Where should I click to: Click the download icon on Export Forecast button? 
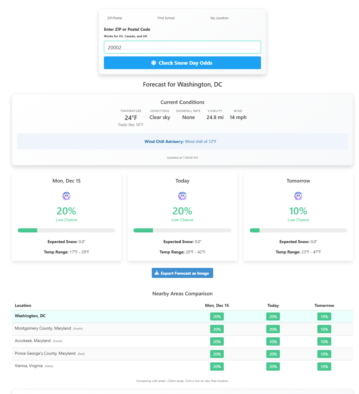click(x=157, y=273)
